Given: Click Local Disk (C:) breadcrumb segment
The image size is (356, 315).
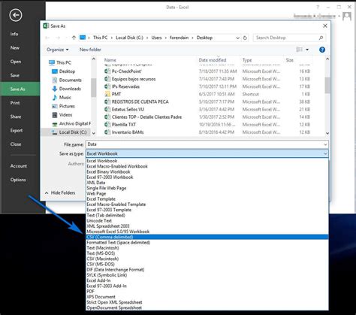Looking at the screenshot, I should 129,38.
